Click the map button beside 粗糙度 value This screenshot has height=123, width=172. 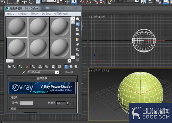tap(72, 103)
